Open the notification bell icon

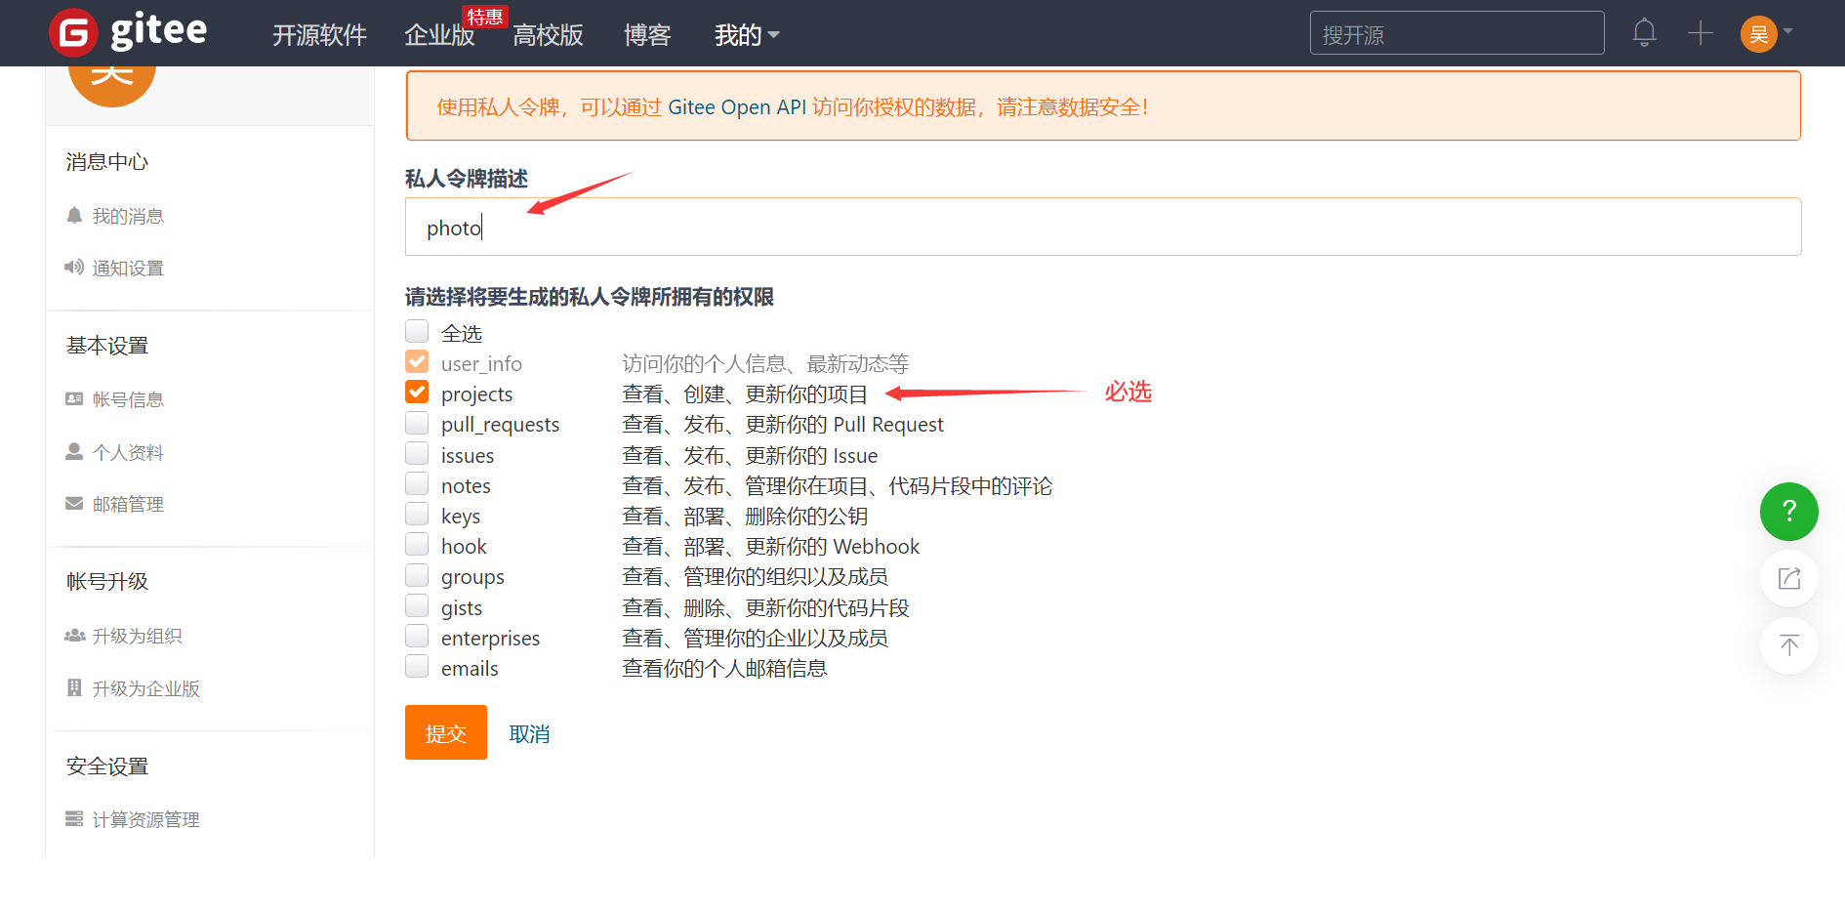point(1644,32)
